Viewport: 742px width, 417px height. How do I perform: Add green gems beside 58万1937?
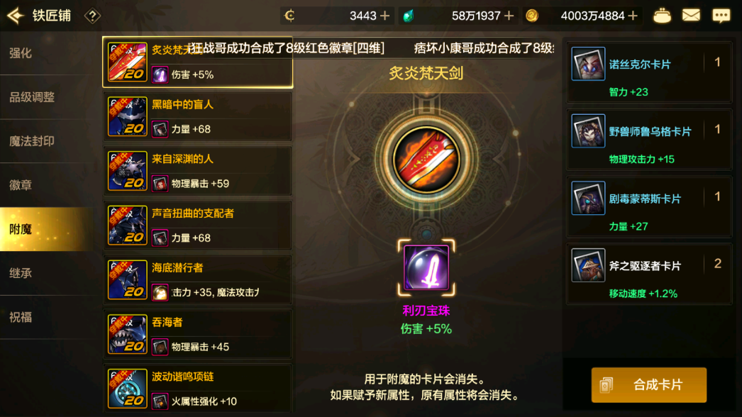509,16
